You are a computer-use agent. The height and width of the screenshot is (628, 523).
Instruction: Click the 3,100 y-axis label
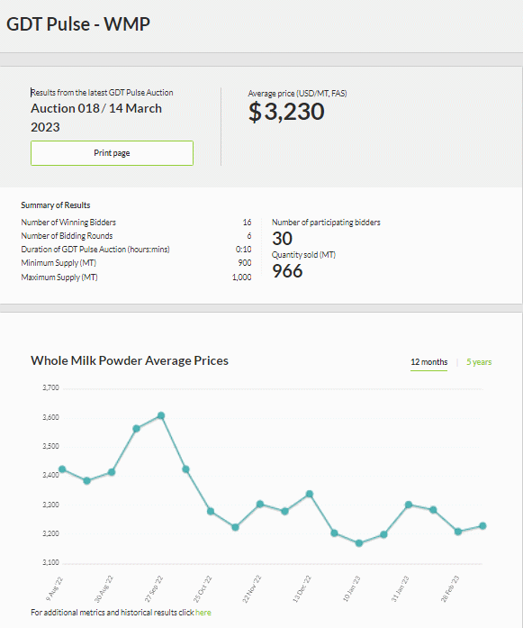(50, 563)
